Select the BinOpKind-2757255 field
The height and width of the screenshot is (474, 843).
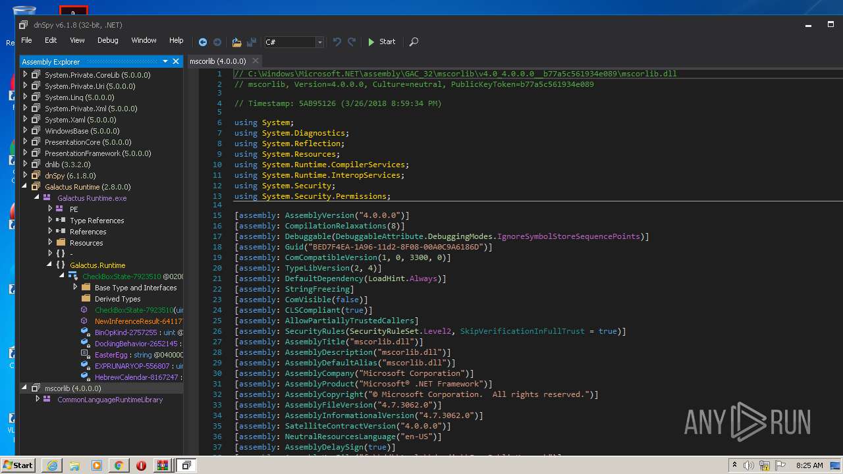pos(139,332)
